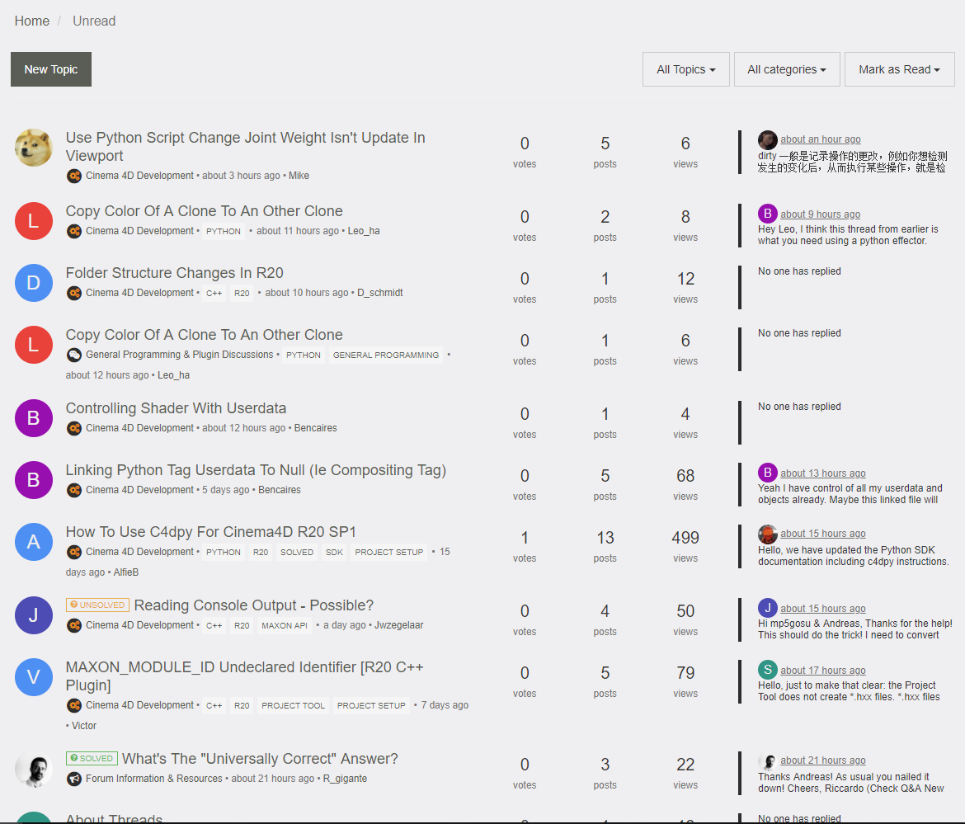Click the green SOLVED badge on Universally Correct topic
This screenshot has width=965, height=824.
pos(92,759)
